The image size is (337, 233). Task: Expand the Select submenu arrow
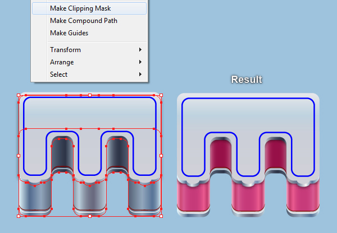pyautogui.click(x=140, y=74)
